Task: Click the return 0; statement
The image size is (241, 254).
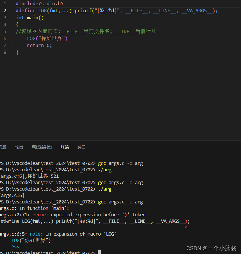Action: tap(39, 45)
